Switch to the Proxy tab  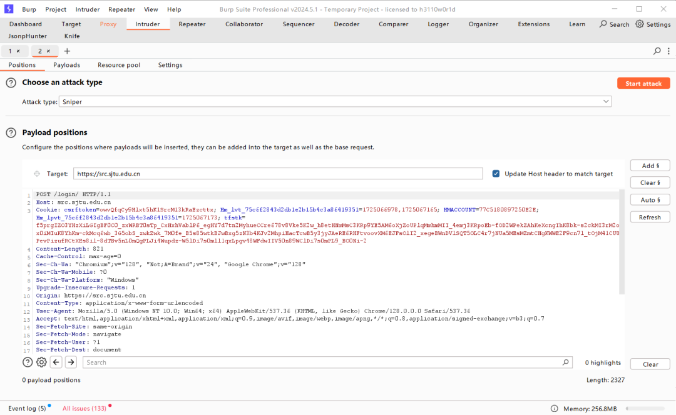(x=108, y=24)
